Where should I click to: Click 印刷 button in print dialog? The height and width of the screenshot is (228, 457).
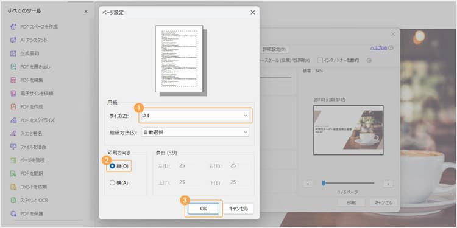click(352, 202)
